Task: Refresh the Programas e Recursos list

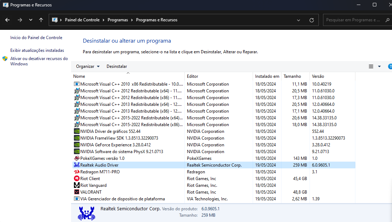Action: tap(311, 20)
